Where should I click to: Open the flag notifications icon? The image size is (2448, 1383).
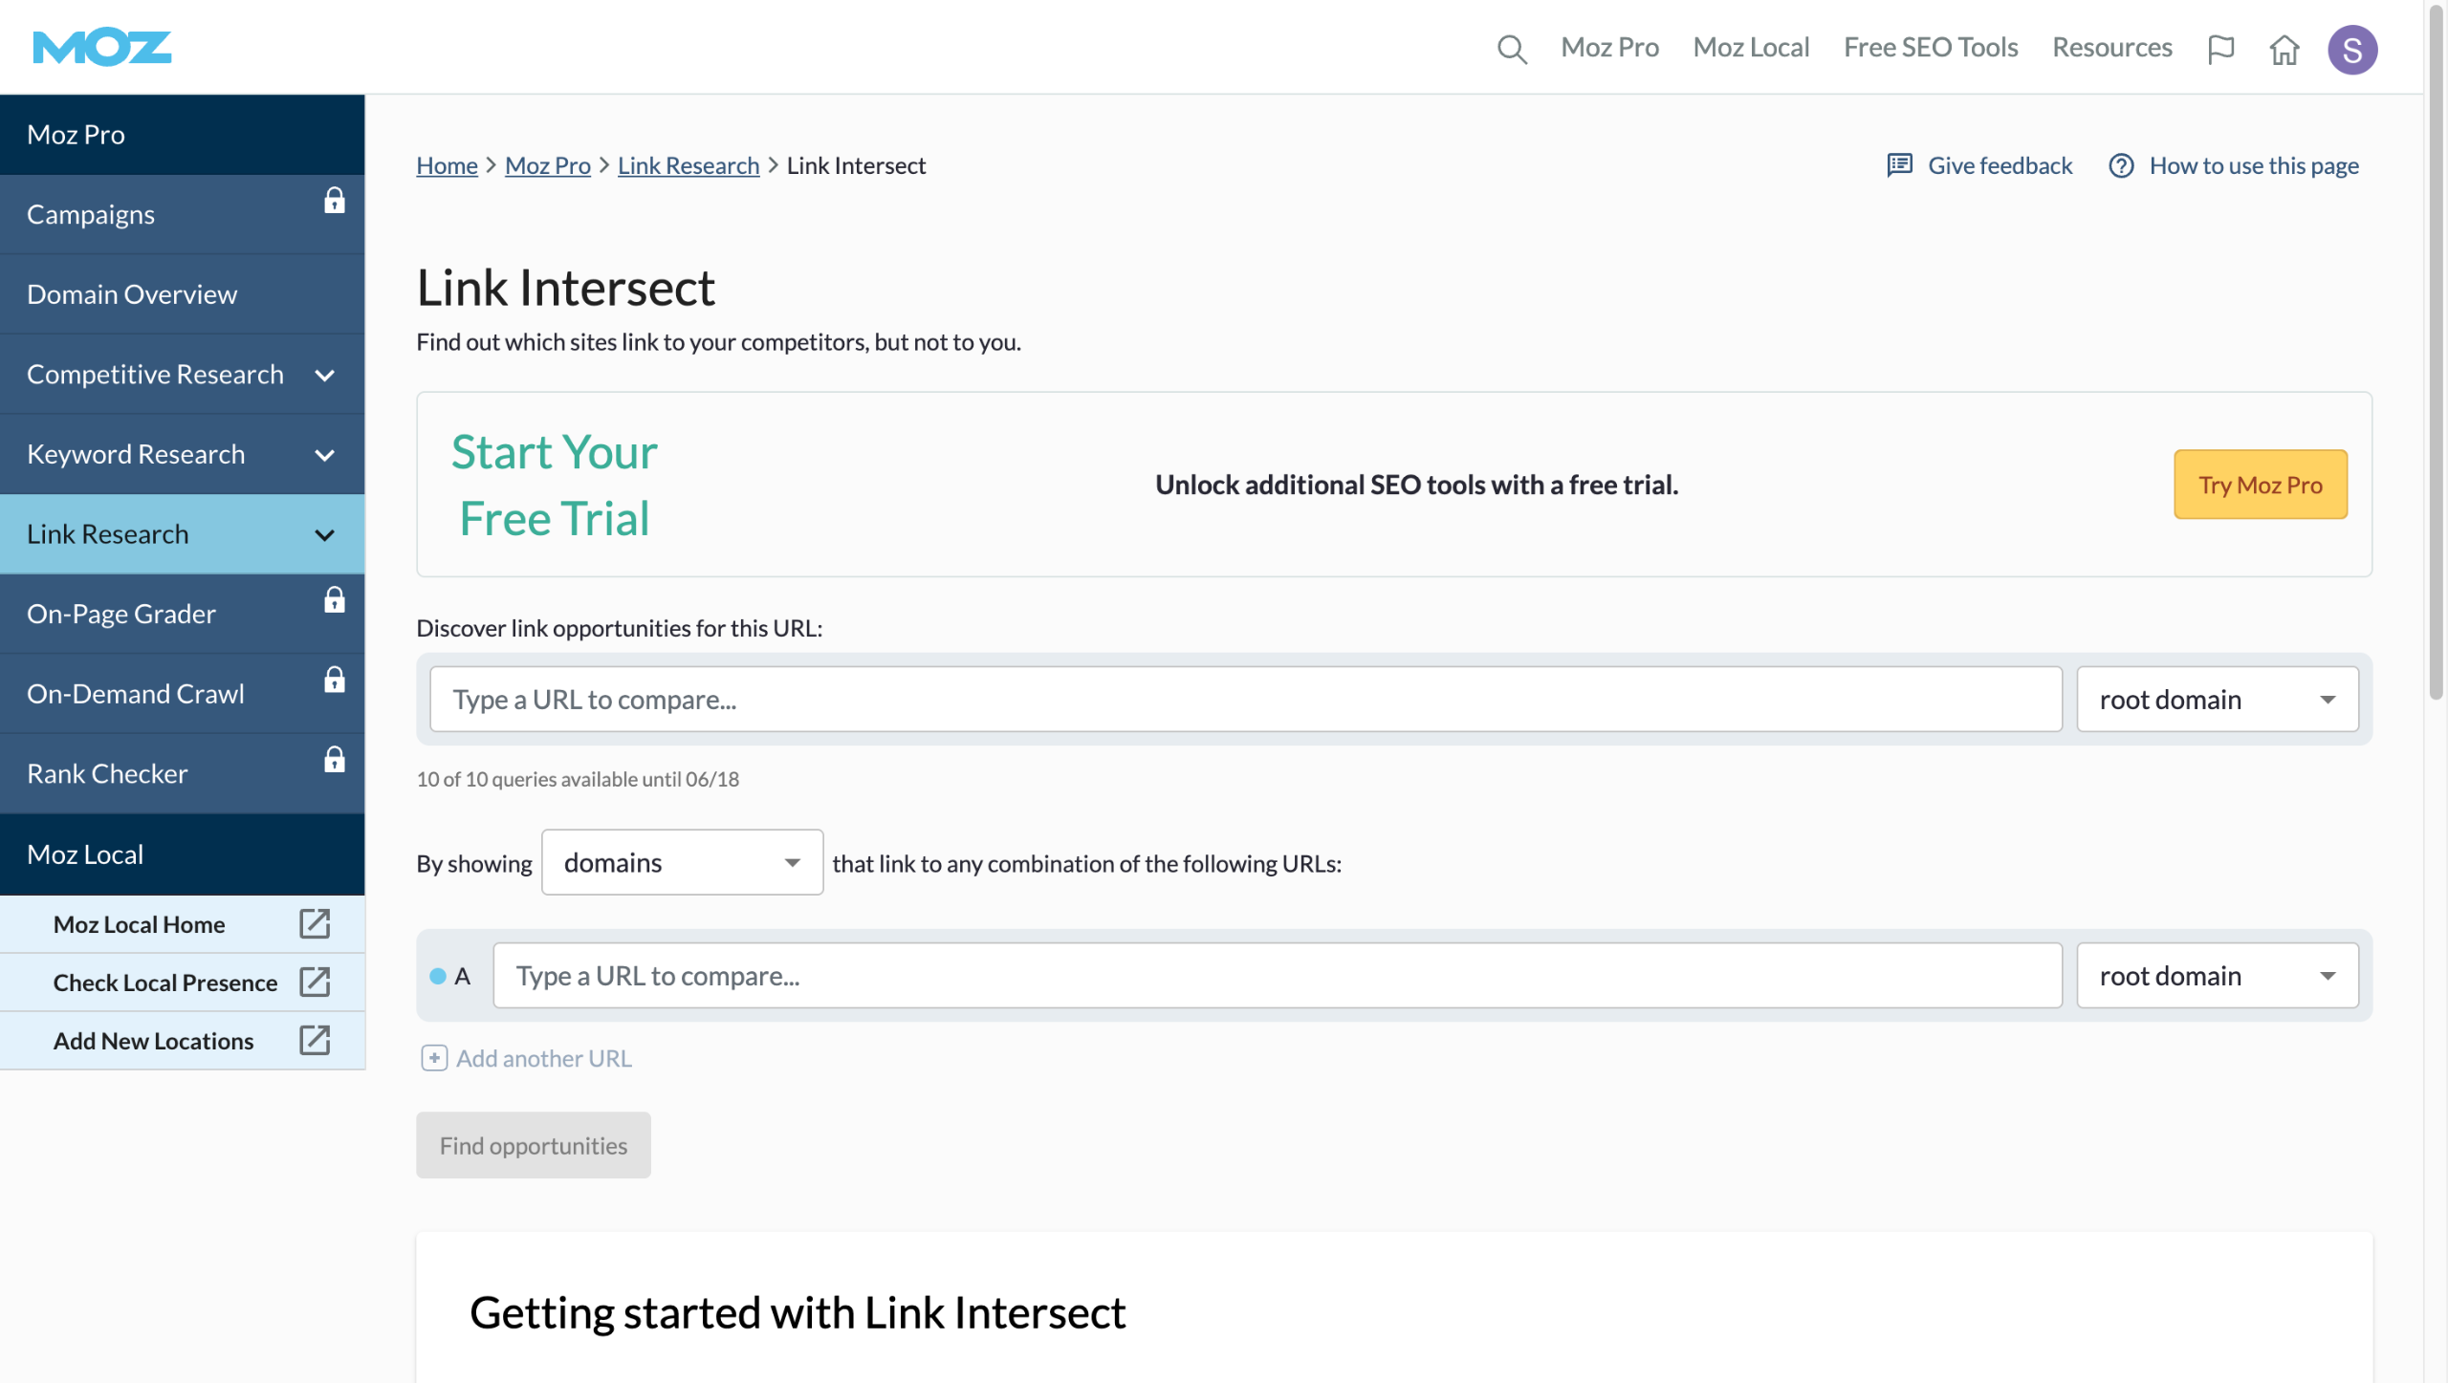pos(2220,49)
